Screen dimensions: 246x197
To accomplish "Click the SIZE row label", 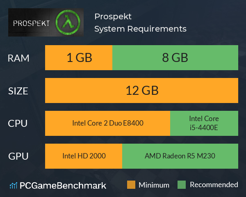I will tap(18, 91).
